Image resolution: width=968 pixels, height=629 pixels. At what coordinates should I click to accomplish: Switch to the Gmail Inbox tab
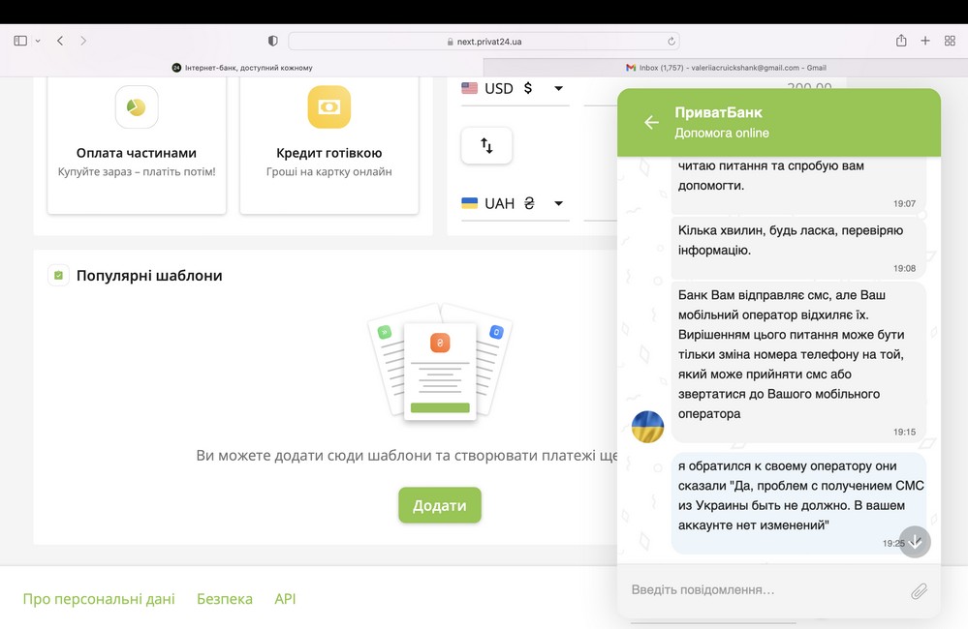pyautogui.click(x=726, y=68)
